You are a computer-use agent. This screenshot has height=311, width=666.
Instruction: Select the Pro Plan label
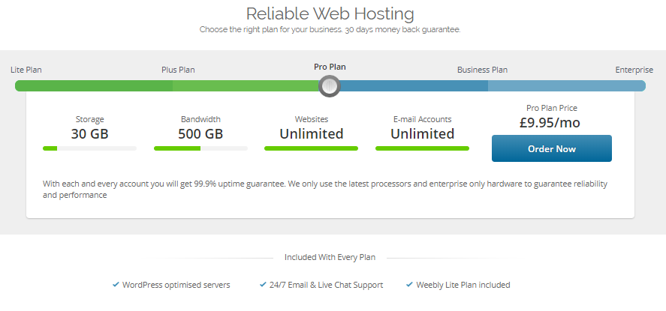pos(330,67)
